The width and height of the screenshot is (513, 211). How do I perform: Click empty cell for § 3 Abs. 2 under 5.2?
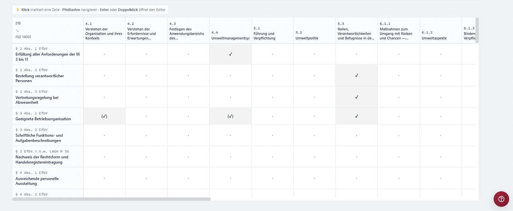coord(314,135)
